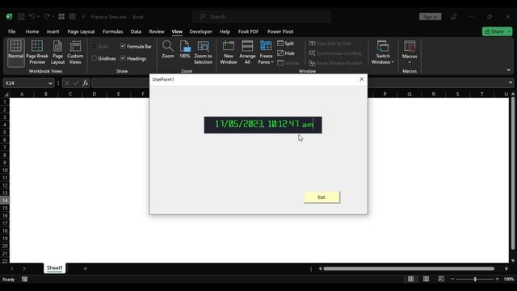The image size is (517, 291).
Task: Open Undo history dropdown arrow
Action: (38, 16)
